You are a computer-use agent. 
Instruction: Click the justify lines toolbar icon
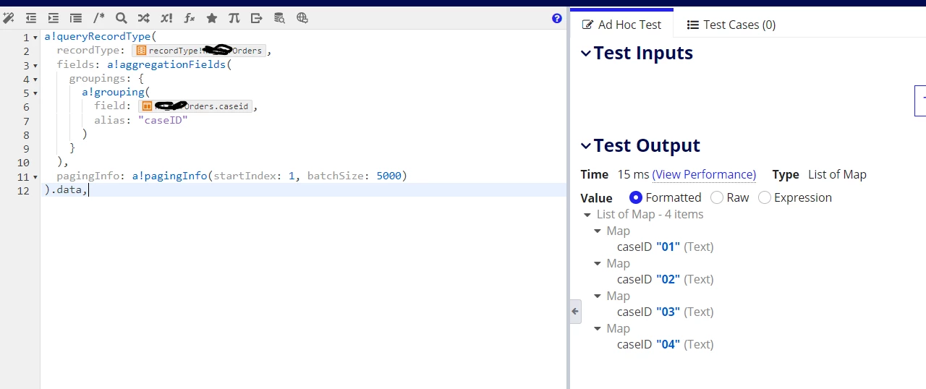tap(76, 18)
